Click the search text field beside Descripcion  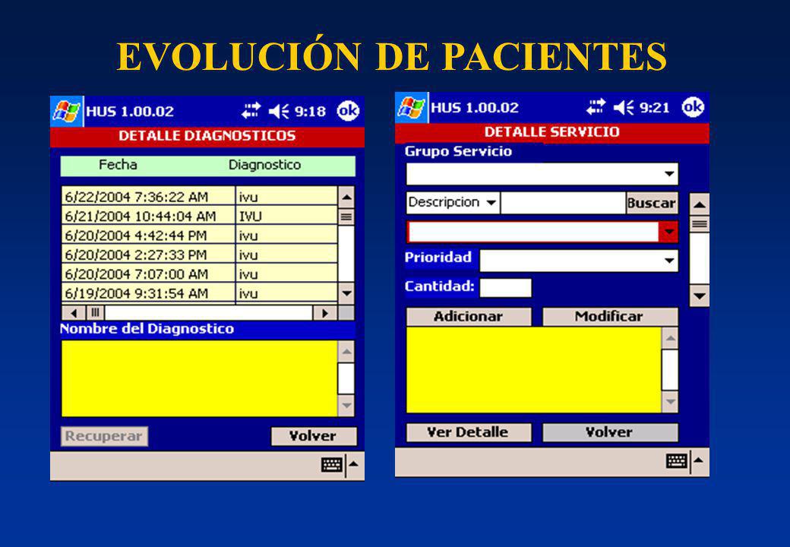click(x=564, y=203)
